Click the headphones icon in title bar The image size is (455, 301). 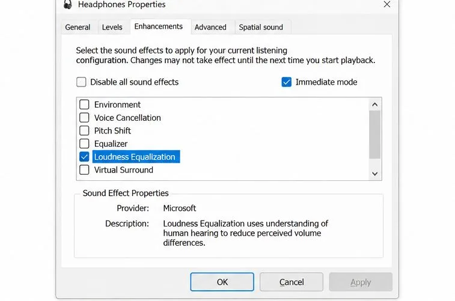[67, 4]
